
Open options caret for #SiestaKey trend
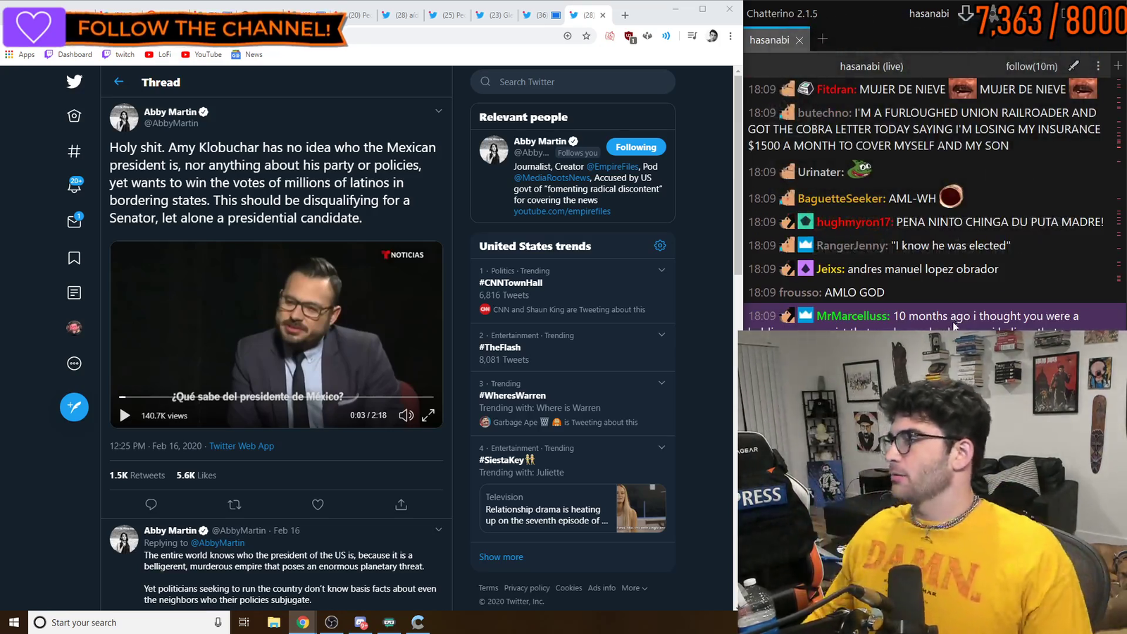[x=661, y=447]
